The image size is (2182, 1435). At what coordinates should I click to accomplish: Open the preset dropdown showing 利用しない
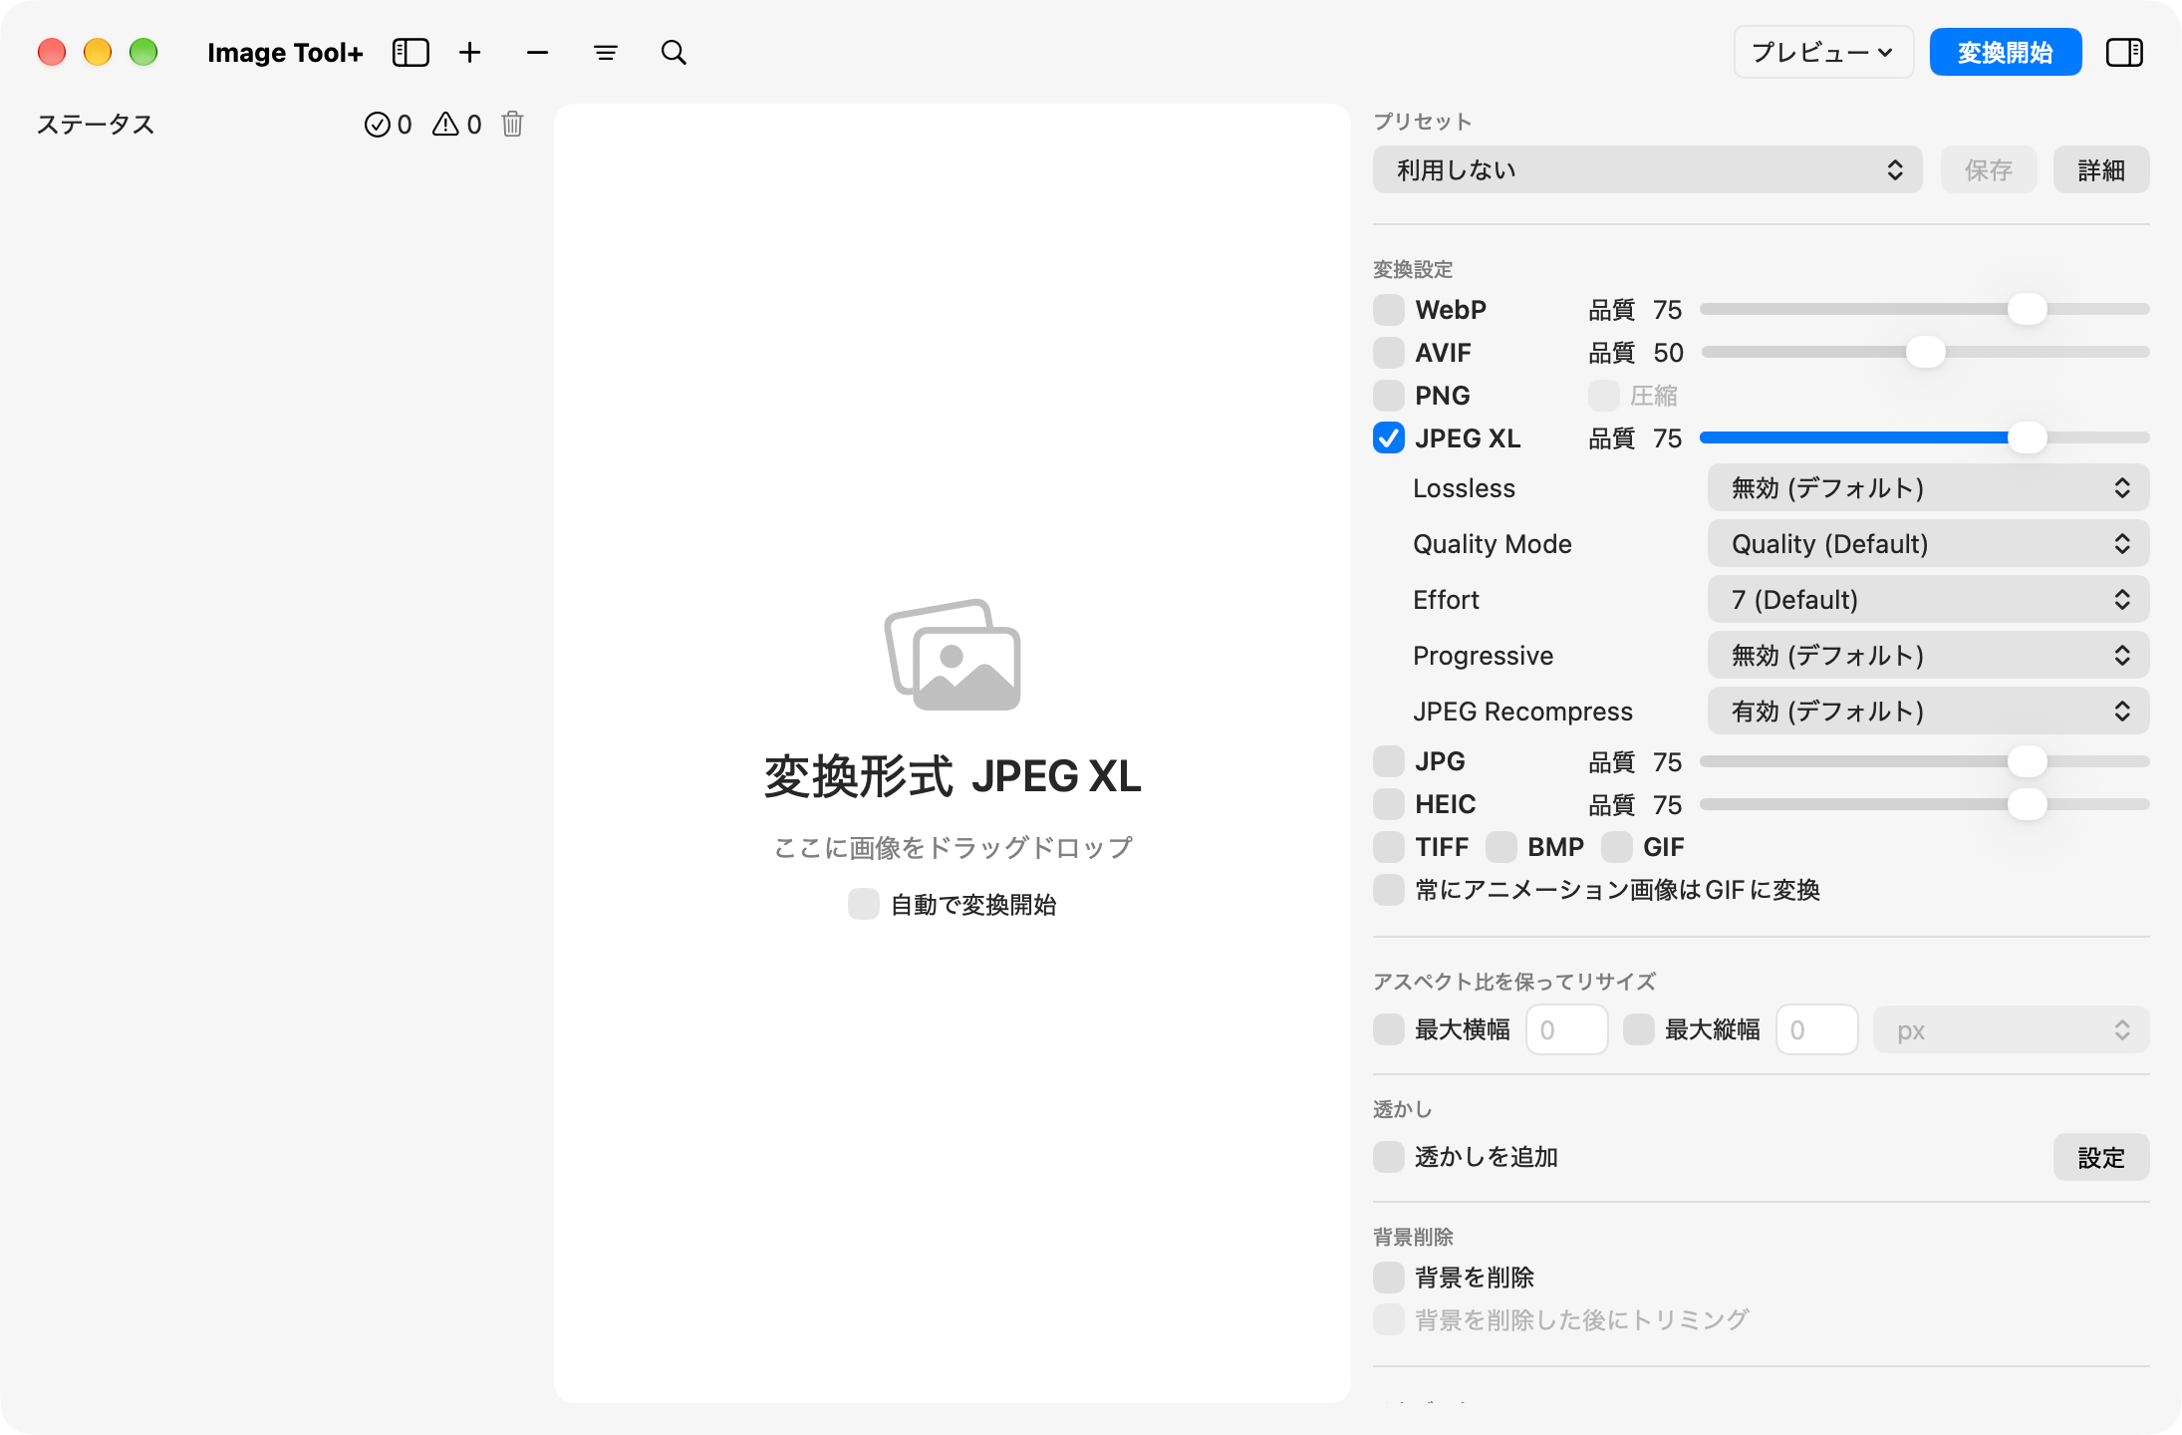click(1648, 170)
